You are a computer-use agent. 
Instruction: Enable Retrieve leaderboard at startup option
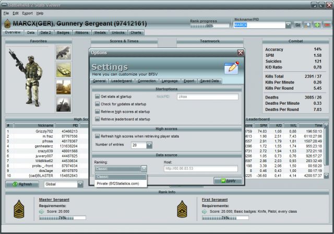click(x=97, y=119)
